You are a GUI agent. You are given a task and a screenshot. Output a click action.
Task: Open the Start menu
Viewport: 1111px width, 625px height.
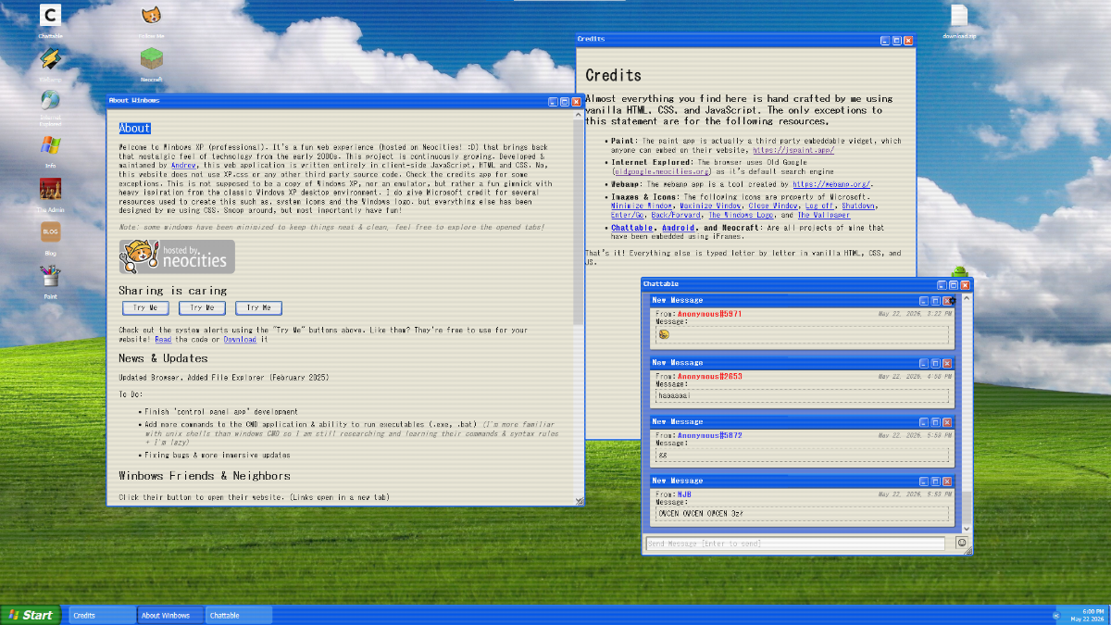(x=31, y=615)
